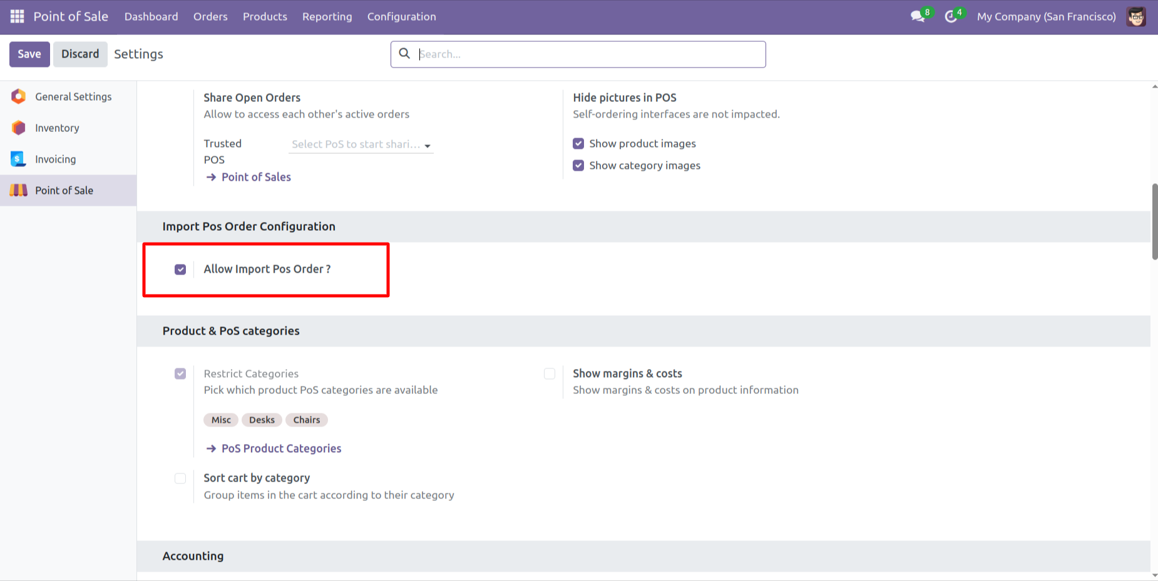Toggle Show product images checkbox
Screen dimensions: 1158x581
pos(578,144)
